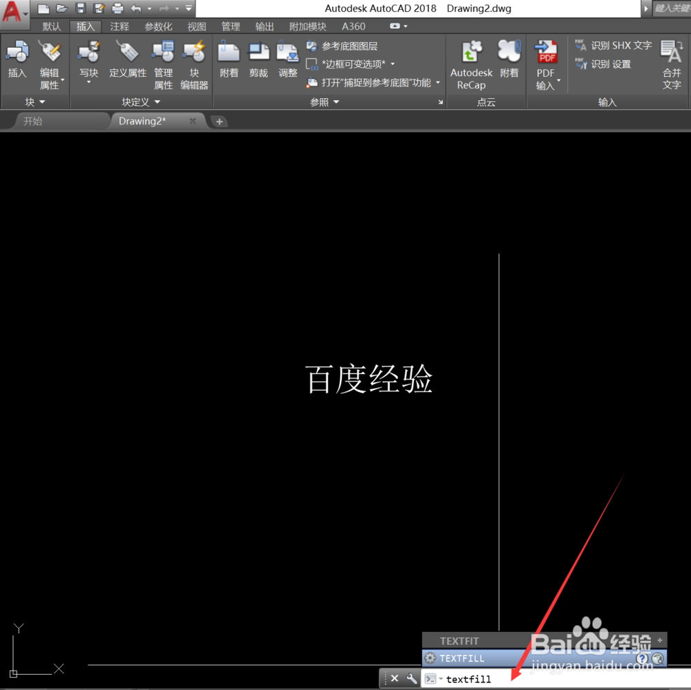This screenshot has height=690, width=691.
Task: Select the TEXTFIT command suggestion
Action: click(x=545, y=641)
